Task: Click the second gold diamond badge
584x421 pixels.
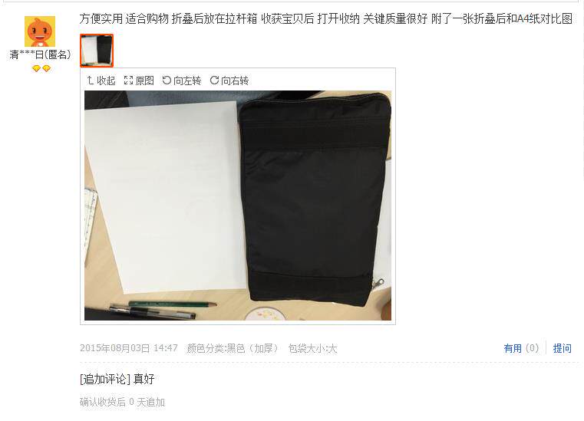Action: click(x=46, y=68)
